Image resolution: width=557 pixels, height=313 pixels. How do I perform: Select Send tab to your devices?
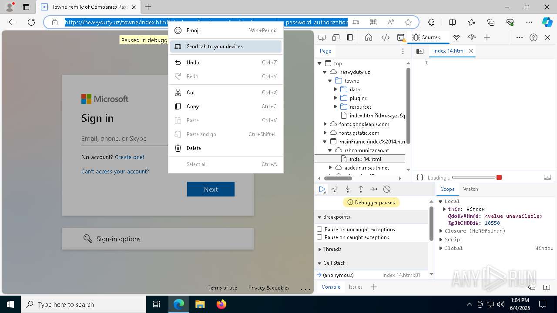click(226, 47)
